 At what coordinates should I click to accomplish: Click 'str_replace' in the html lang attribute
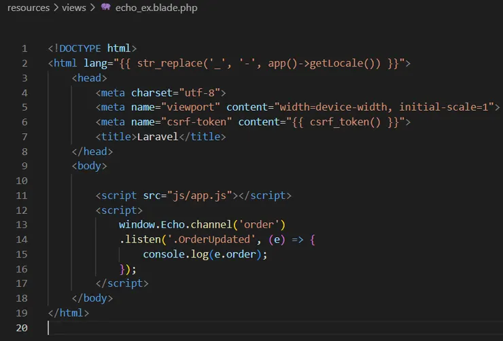pos(170,63)
